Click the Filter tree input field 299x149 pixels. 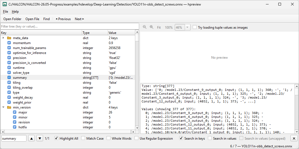(70, 26)
